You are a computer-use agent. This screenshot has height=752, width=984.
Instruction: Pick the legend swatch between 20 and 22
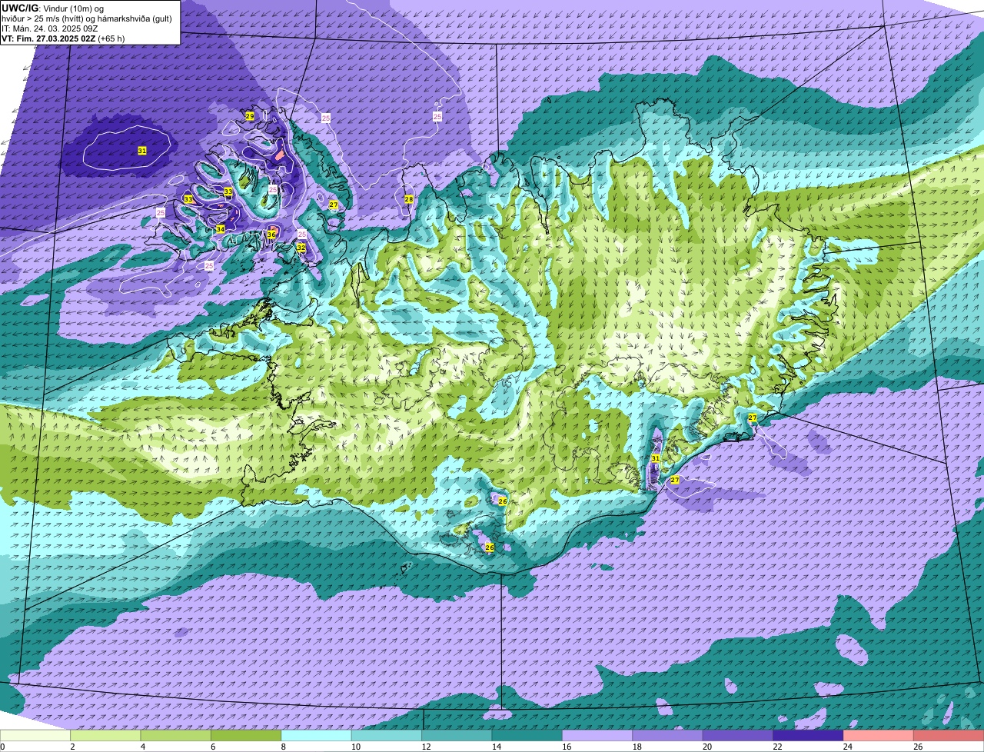point(738,736)
